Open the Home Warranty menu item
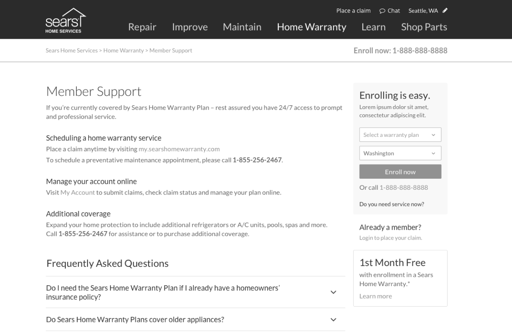Viewport: 512px width, 336px height. [311, 27]
